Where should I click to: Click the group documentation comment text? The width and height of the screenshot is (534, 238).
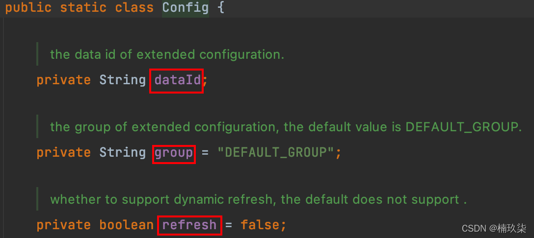[286, 127]
